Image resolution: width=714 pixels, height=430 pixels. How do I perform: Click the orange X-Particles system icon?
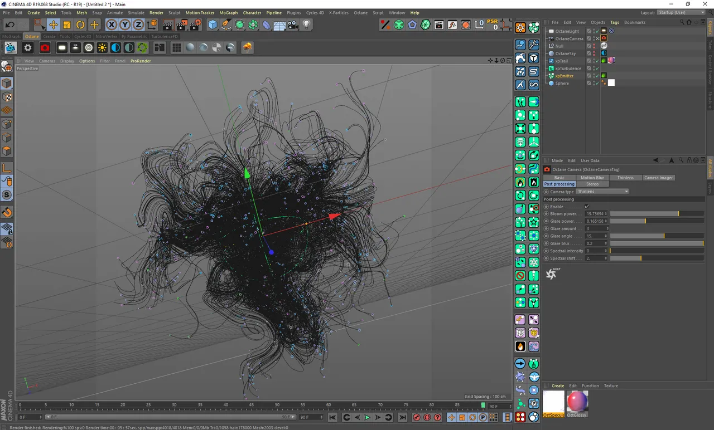click(x=520, y=28)
